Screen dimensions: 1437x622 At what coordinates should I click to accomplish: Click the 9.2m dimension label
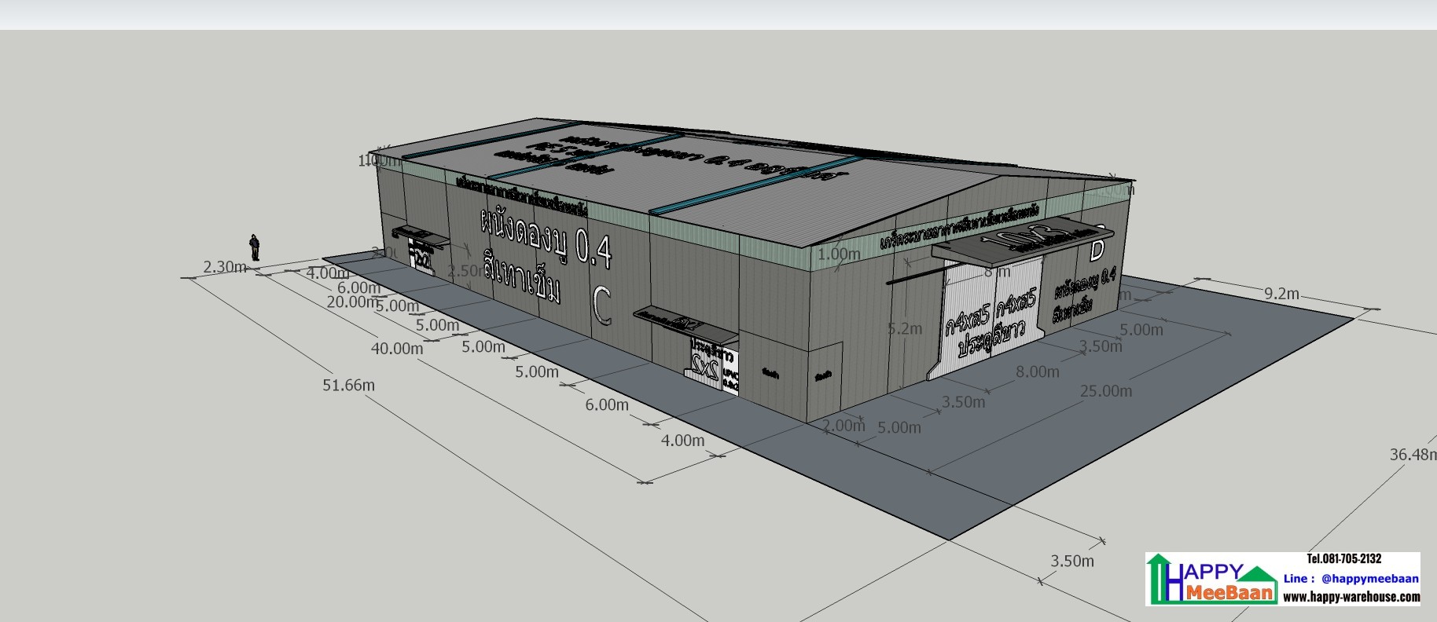1281,293
